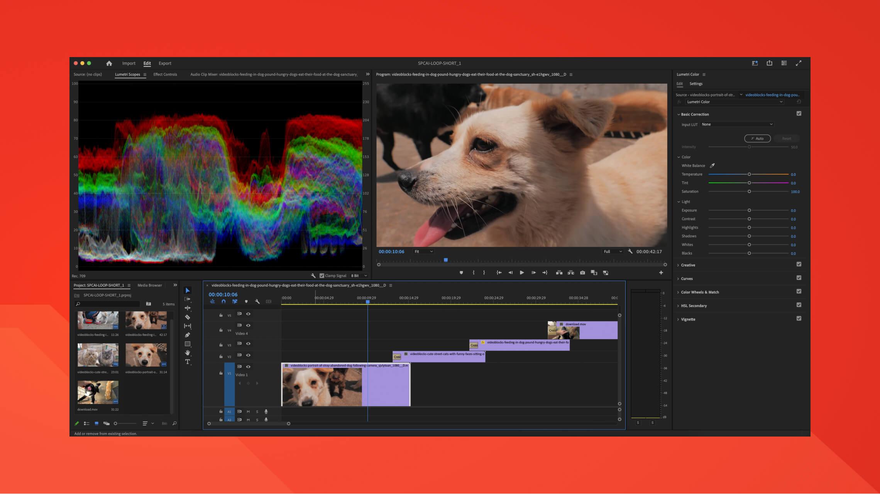The image size is (880, 494).
Task: Click the Lift button
Action: [x=559, y=273]
